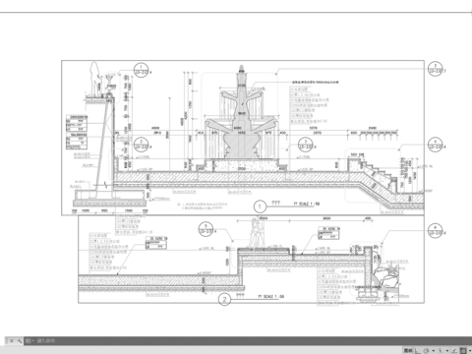The image size is (472, 354).
Task: Toggle Isometric Drafting in status bar
Action: 441,351
